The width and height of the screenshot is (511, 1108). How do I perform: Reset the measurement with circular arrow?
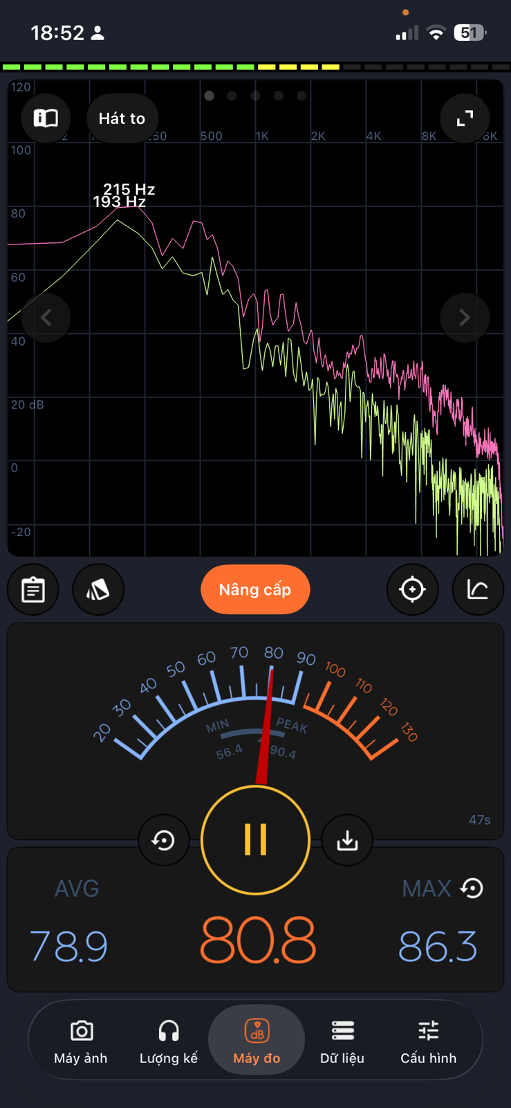point(164,841)
